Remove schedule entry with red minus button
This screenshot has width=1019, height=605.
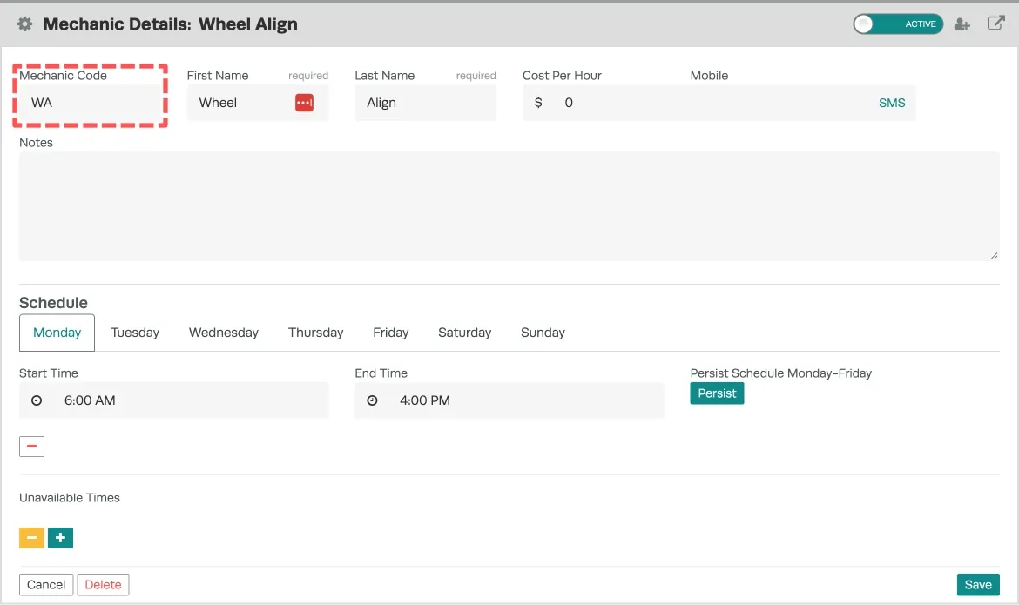32,447
